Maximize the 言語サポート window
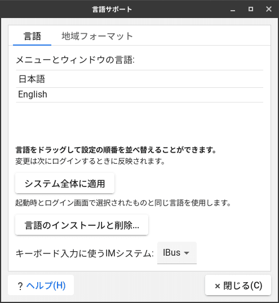This screenshot has height=303, width=279. (251, 9)
